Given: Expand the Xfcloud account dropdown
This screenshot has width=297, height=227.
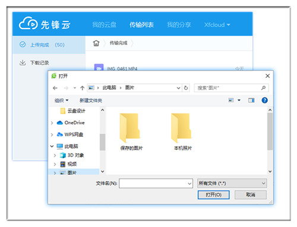Looking at the screenshot, I should (217, 25).
